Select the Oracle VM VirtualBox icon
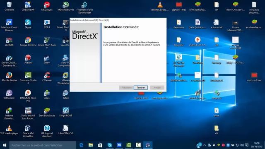The image size is (265, 149). click(28, 131)
